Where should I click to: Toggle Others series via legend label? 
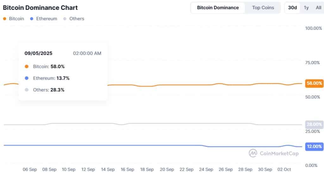coord(77,19)
